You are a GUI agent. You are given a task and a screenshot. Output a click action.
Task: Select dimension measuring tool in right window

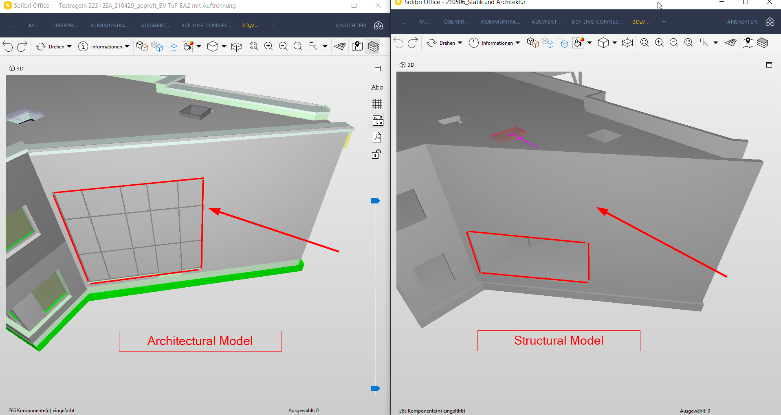704,43
